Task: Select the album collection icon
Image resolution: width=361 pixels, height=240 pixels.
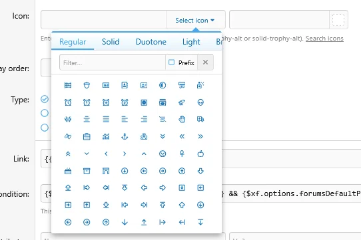Action: click(163, 102)
